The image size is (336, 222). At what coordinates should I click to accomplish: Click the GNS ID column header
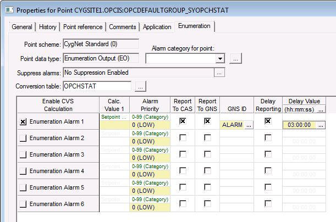coord(237,105)
